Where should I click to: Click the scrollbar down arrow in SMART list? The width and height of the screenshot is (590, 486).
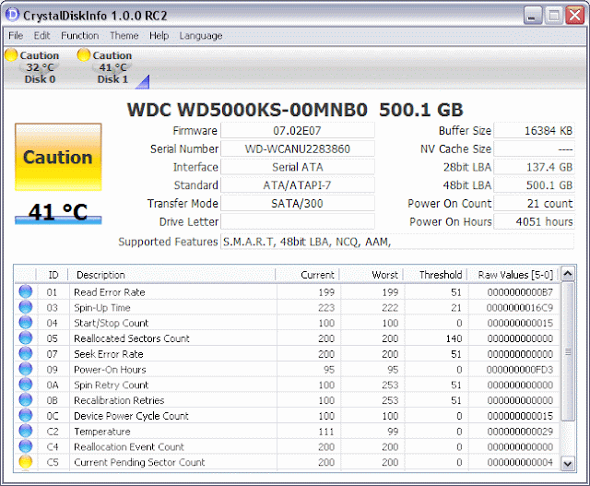click(568, 464)
